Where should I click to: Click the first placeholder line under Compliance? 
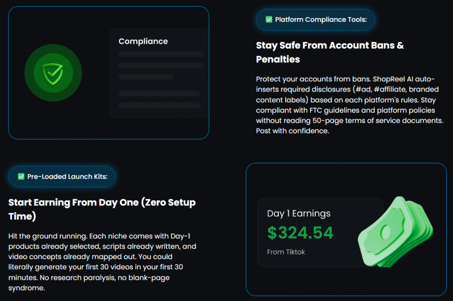(x=161, y=54)
